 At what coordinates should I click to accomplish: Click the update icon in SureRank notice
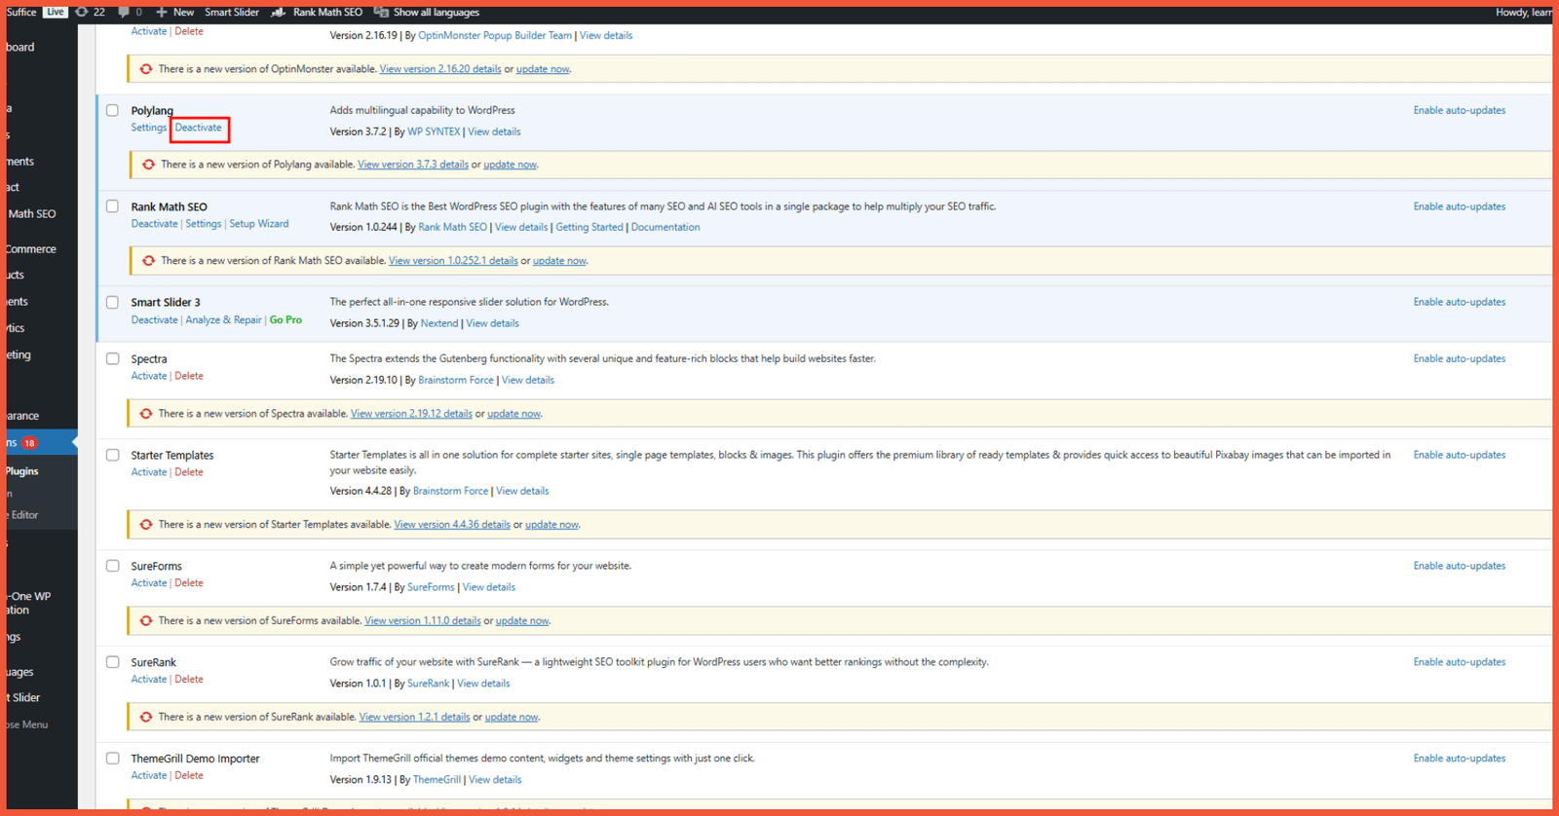[x=146, y=718]
